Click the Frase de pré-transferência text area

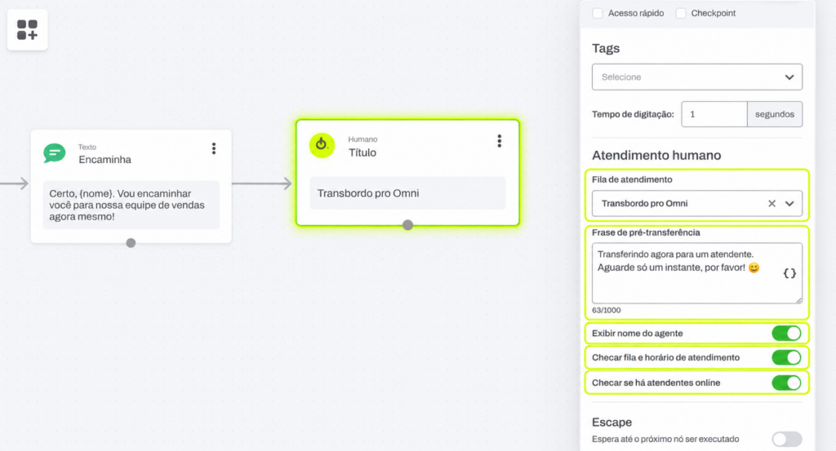(x=697, y=273)
